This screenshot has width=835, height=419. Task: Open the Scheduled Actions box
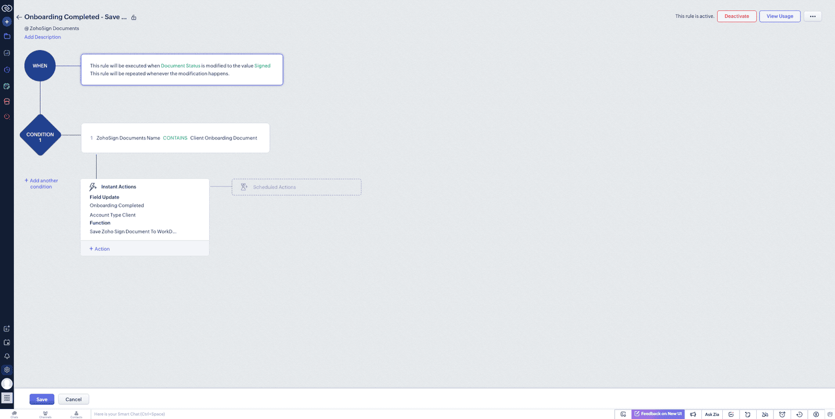(296, 187)
